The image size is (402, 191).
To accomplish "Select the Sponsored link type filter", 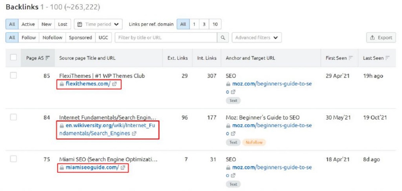I will coord(80,38).
